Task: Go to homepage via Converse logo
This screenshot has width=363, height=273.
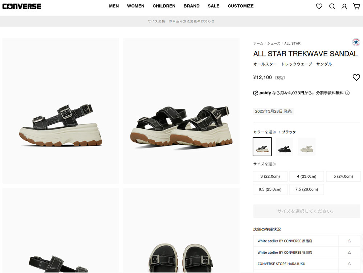Action: click(22, 6)
